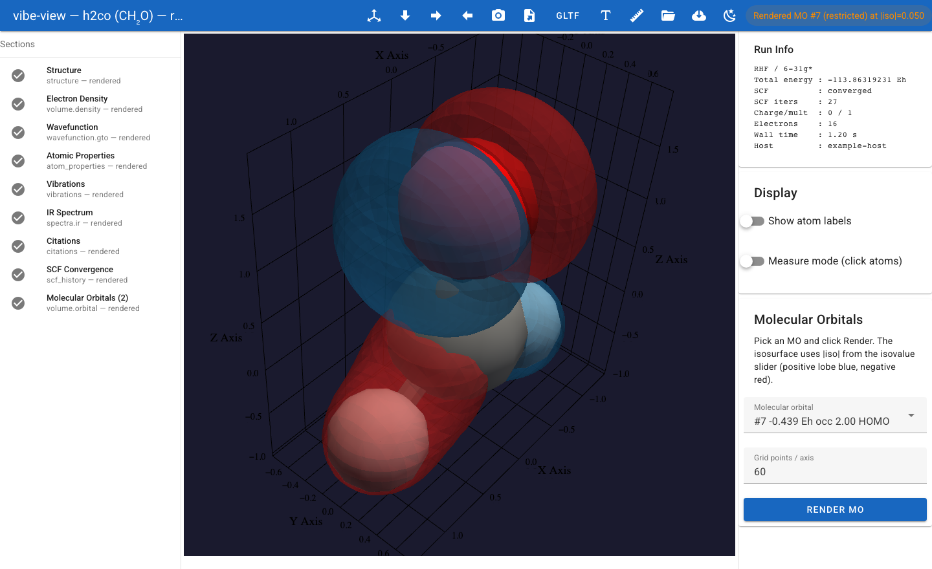Click the 'scf_history — rendered' subtitle

[x=87, y=280]
